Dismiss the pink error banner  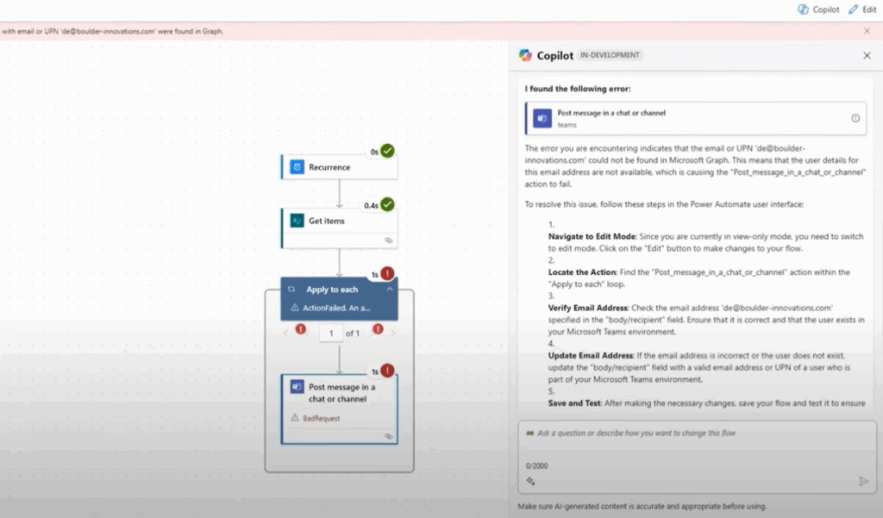[867, 31]
